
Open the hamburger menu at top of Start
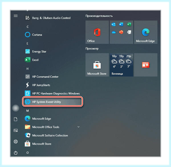(x=16, y=16)
